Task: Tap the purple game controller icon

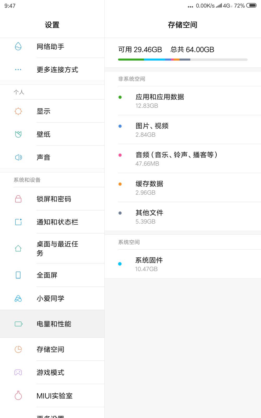Action: pos(18,373)
